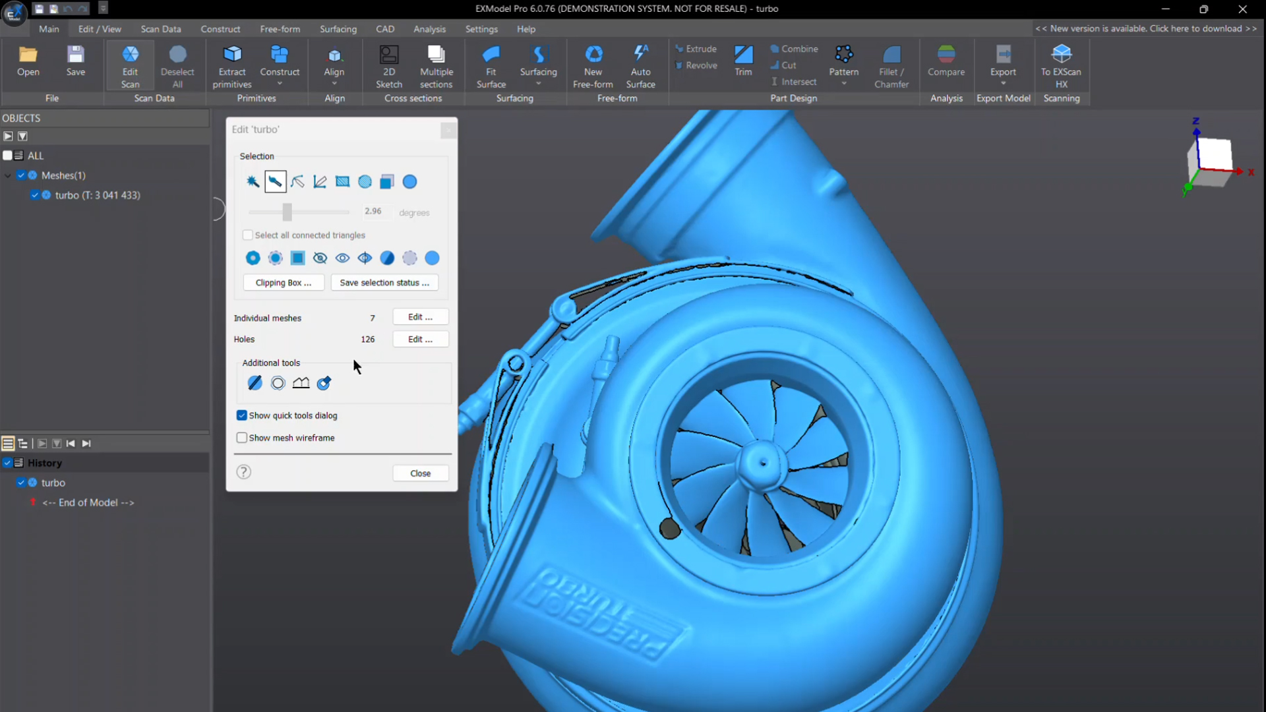
Task: Click the Holes Edit button
Action: 420,340
